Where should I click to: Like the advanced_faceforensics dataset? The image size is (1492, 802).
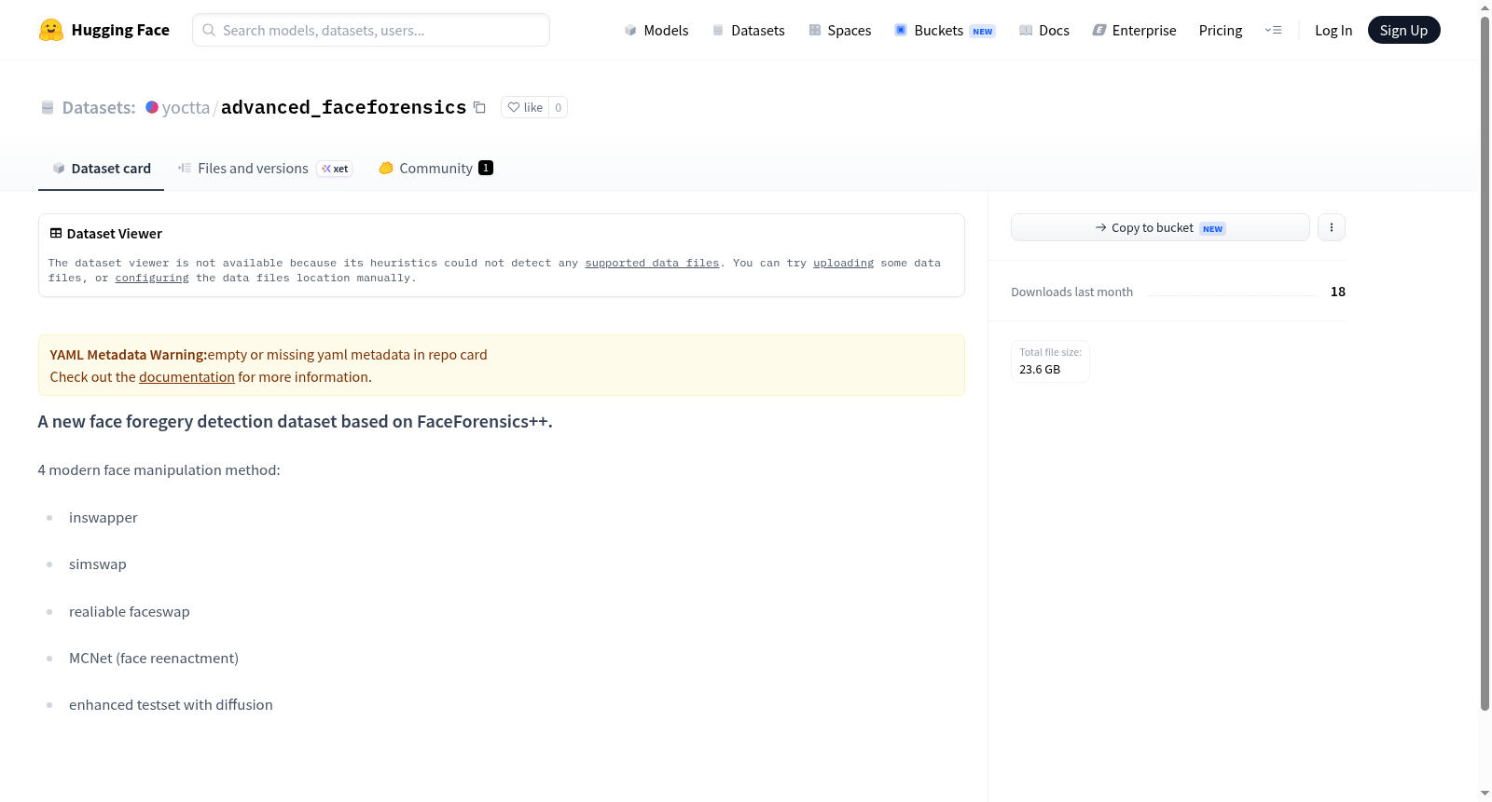point(525,107)
